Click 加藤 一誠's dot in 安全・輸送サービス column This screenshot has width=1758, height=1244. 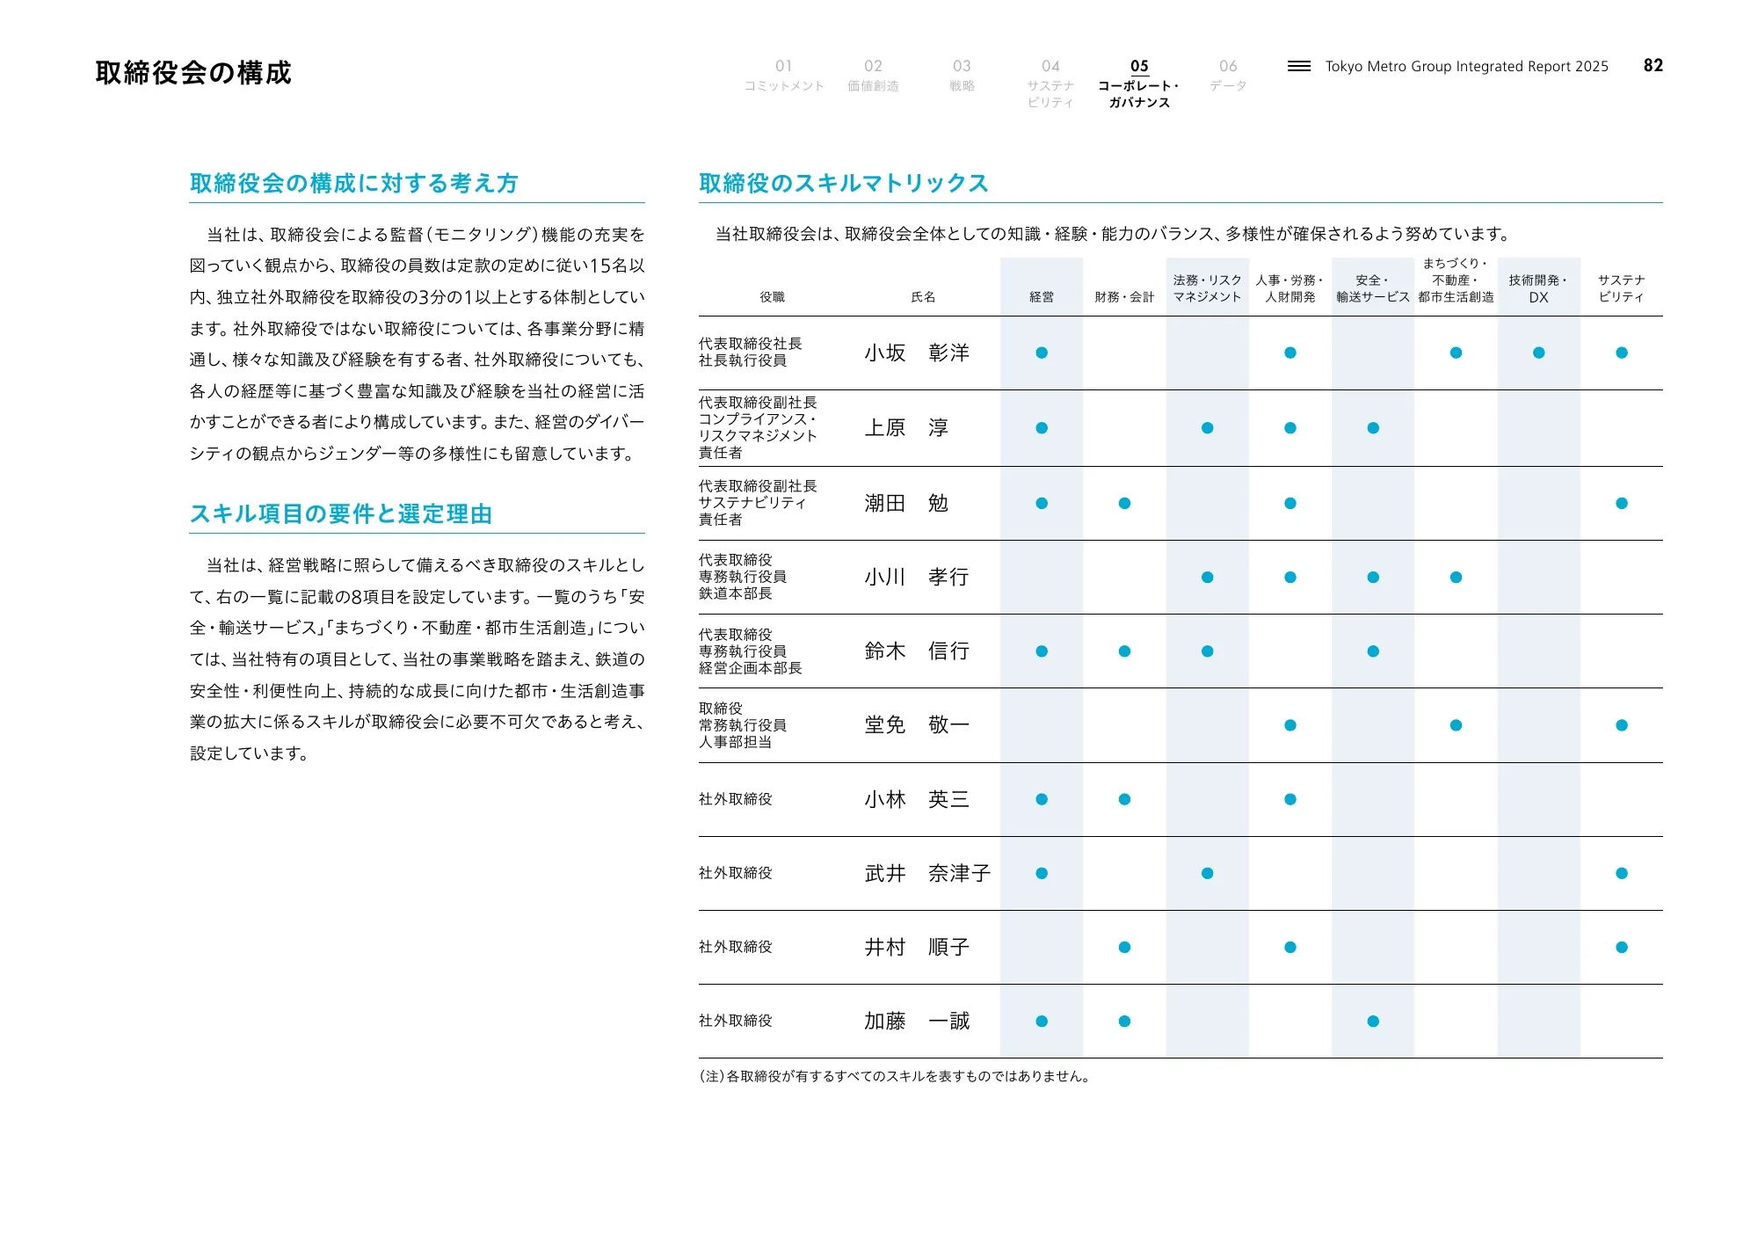1373,1022
